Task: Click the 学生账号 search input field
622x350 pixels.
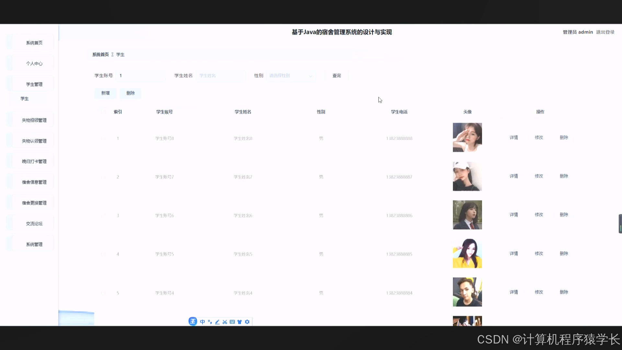Action: coord(140,76)
